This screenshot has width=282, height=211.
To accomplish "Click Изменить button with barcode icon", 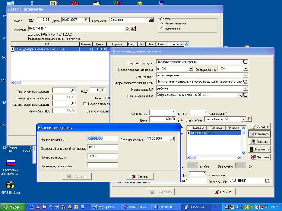I will coord(259,150).
